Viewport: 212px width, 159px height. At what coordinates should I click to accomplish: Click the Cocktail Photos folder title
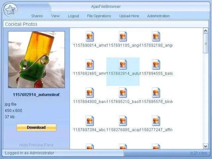[x=21, y=24]
